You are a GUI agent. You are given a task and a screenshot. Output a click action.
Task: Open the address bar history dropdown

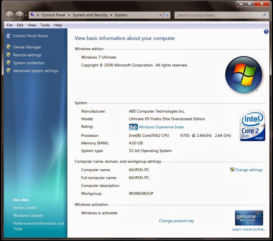click(x=160, y=15)
